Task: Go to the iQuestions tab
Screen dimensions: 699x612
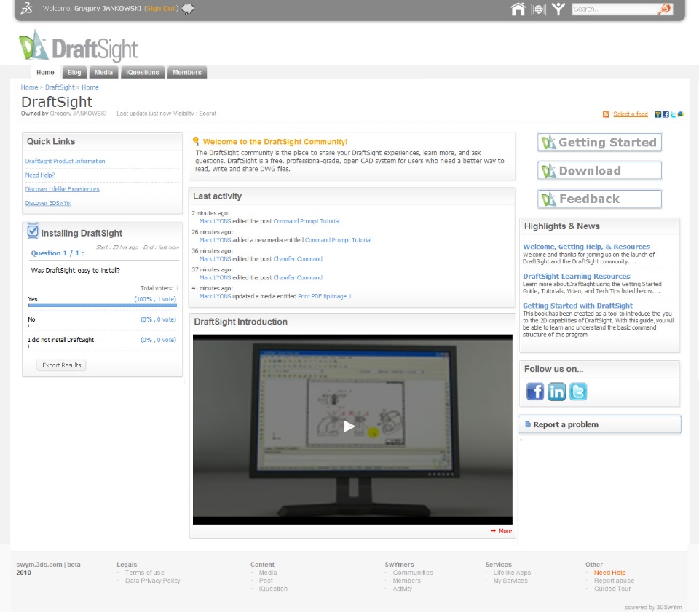Action: tap(143, 72)
